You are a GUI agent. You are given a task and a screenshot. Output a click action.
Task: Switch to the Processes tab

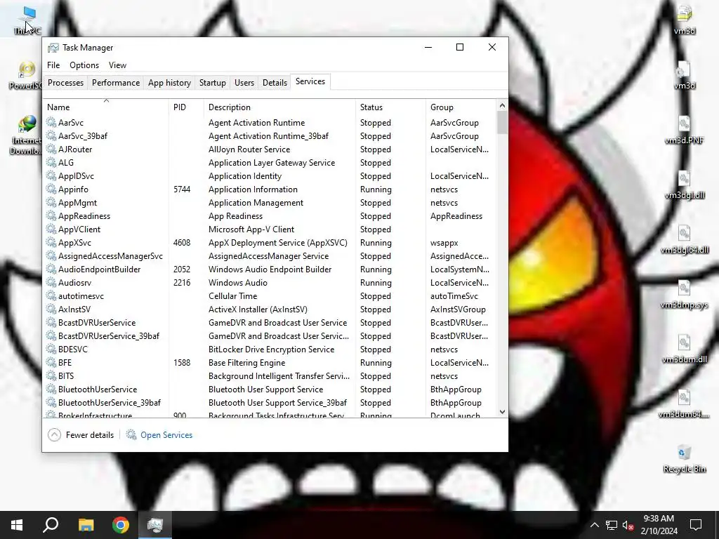point(65,83)
